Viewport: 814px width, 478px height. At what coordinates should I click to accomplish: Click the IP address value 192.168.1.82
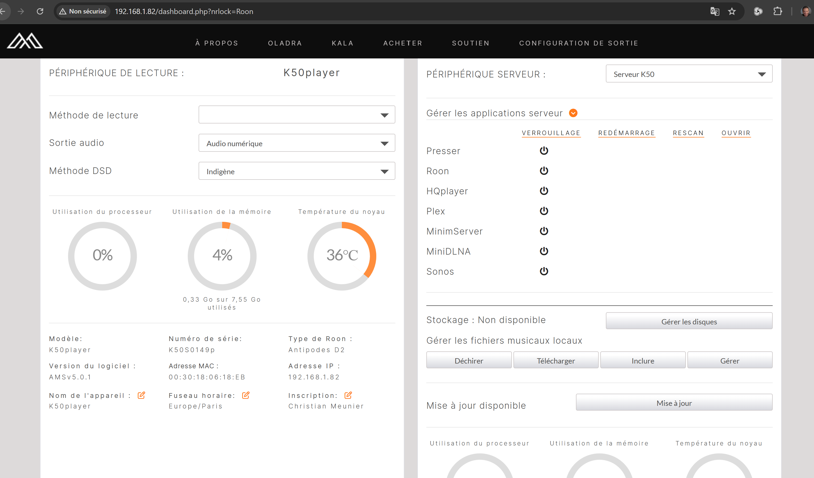pos(314,377)
